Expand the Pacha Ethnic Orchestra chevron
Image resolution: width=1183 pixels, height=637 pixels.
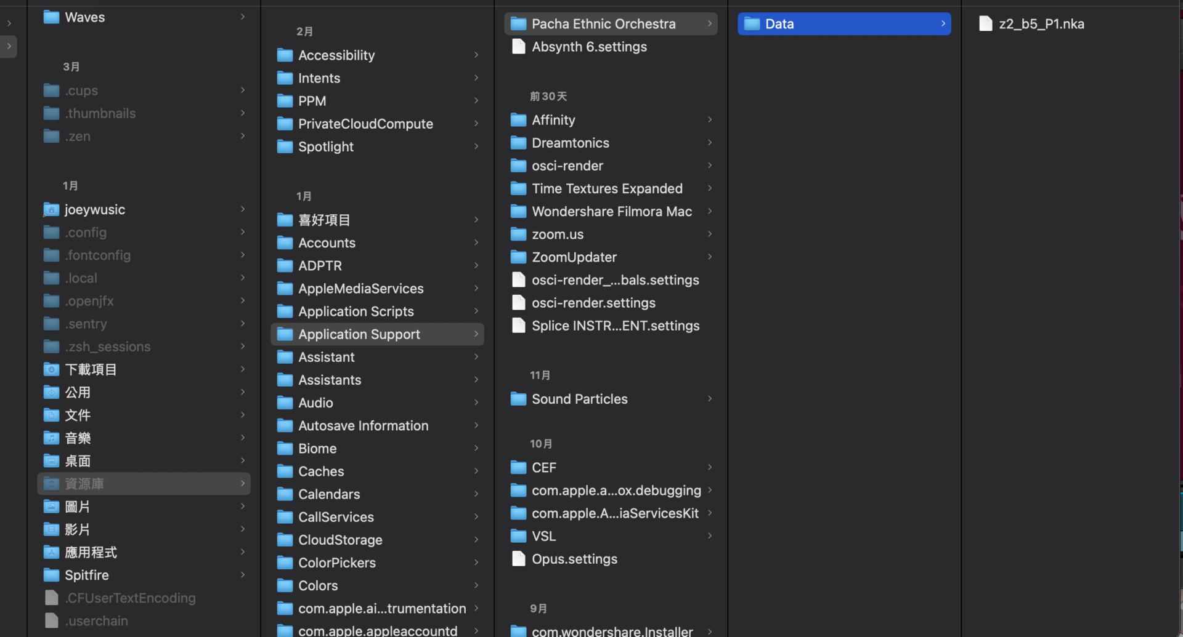(x=709, y=24)
